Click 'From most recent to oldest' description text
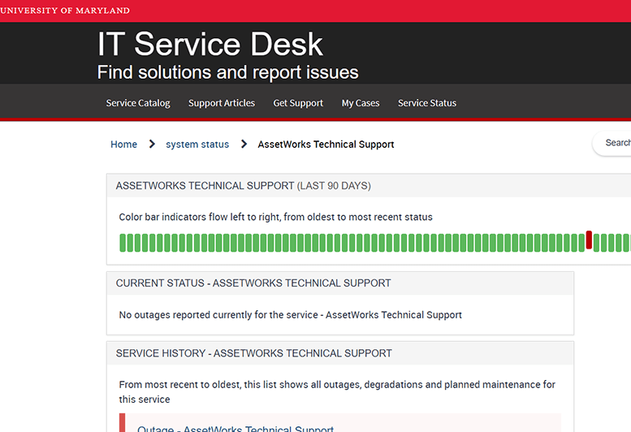631x432 pixels. (x=337, y=391)
